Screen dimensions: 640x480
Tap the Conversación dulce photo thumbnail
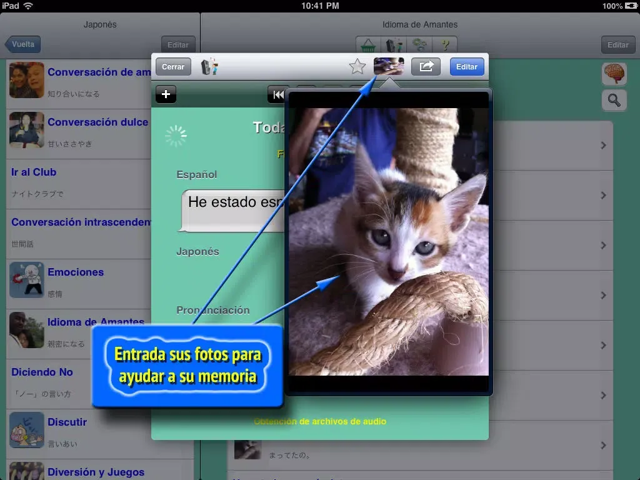click(26, 130)
